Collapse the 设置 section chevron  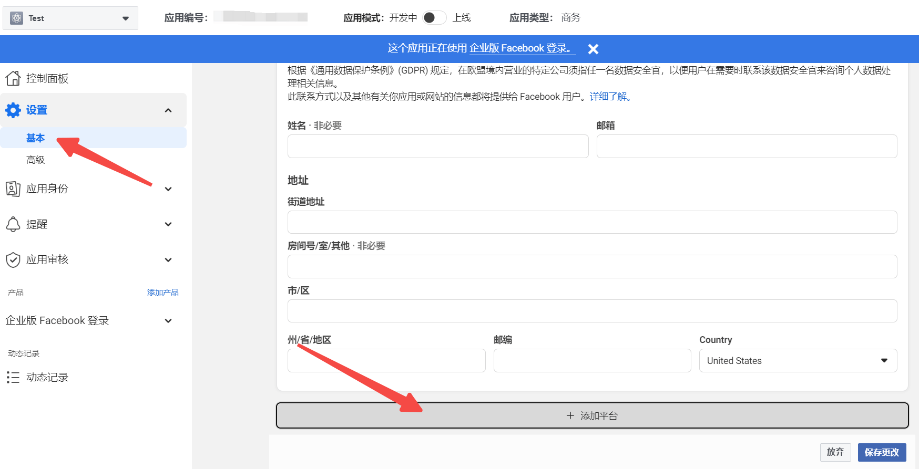pos(168,110)
